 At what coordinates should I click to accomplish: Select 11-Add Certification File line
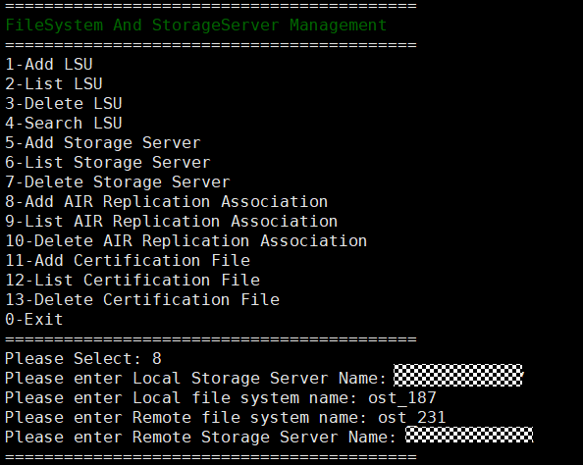click(x=128, y=261)
